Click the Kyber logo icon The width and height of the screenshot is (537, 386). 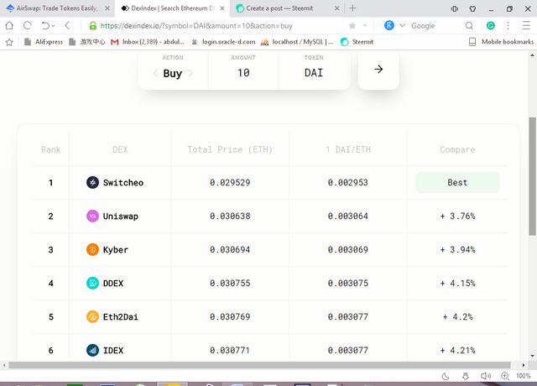(x=92, y=249)
